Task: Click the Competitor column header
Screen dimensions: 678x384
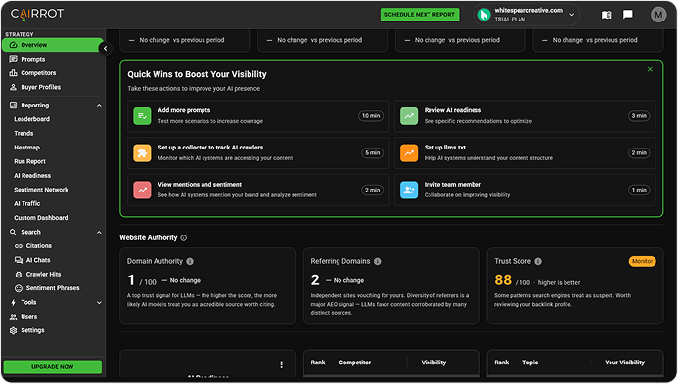Action: [x=354, y=363]
